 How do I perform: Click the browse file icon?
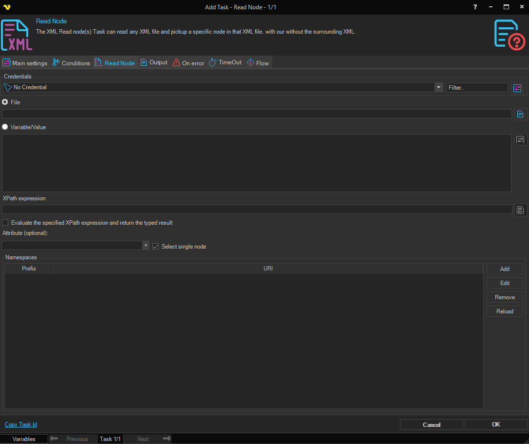pyautogui.click(x=520, y=114)
